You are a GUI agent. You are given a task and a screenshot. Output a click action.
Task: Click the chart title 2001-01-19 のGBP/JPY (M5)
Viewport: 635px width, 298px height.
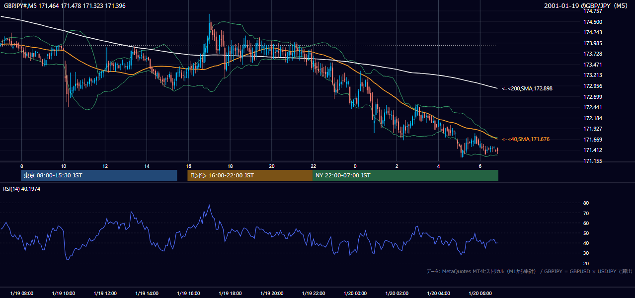[x=587, y=5]
